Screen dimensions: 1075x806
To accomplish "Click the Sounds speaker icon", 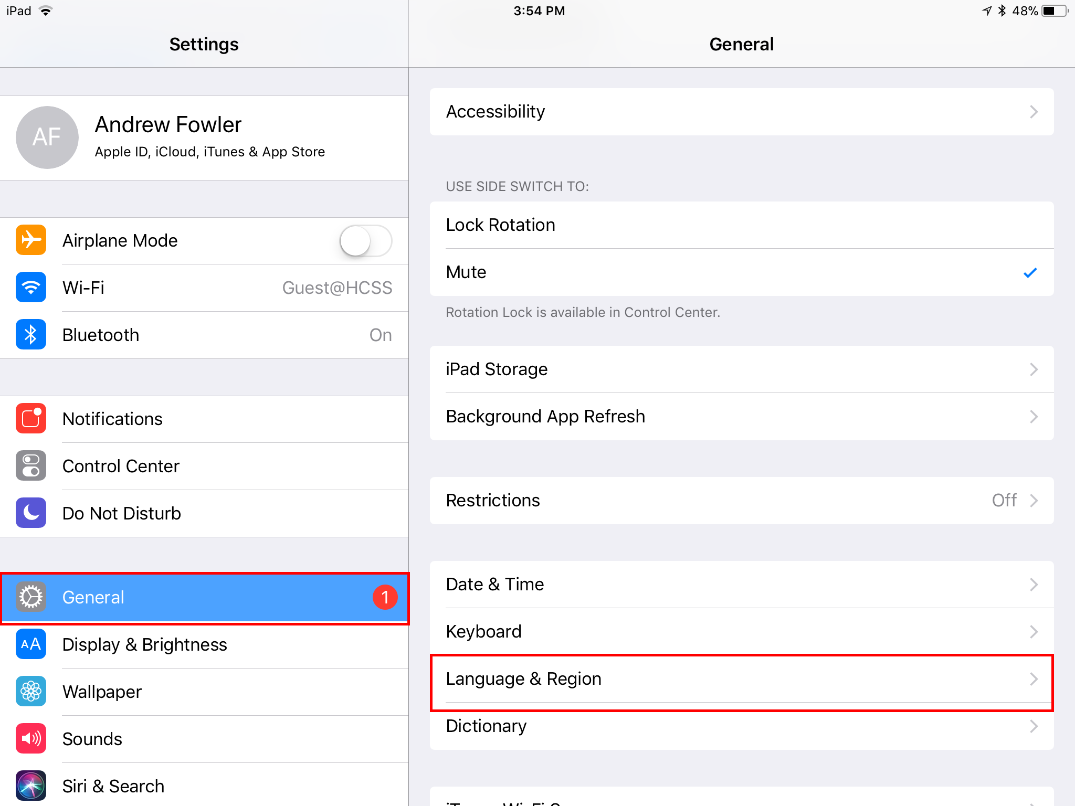I will coord(31,739).
